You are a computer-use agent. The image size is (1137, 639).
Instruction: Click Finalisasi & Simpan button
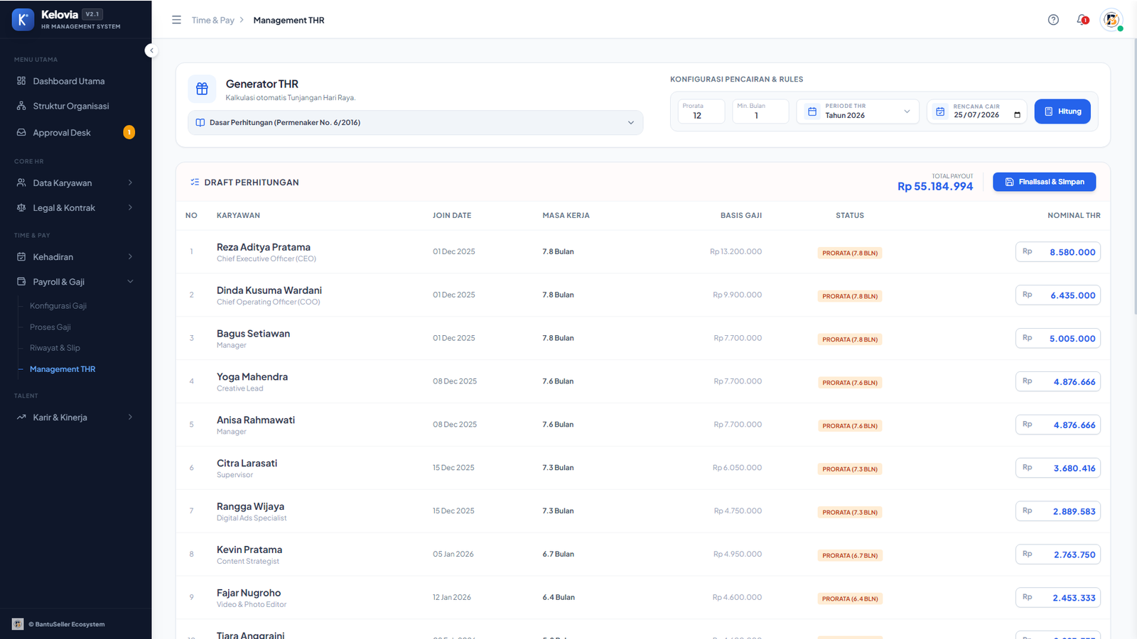(x=1044, y=182)
